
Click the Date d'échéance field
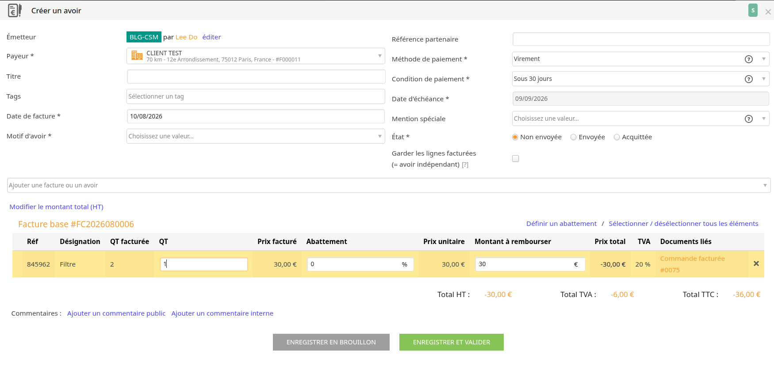[x=641, y=99]
